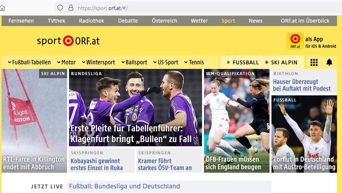
Task: Open the Klagenfurt Bundesliga article image
Action: tap(135, 108)
